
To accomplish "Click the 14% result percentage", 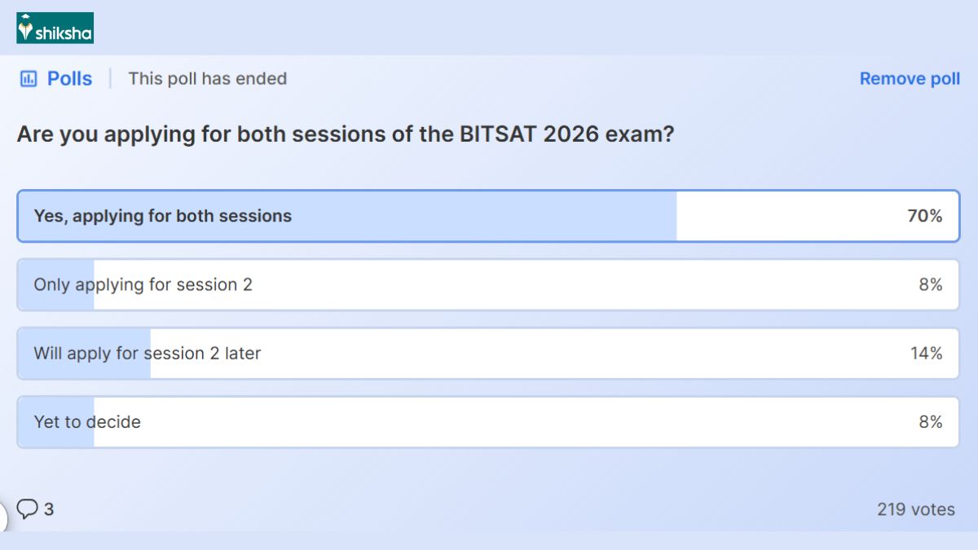I will (927, 353).
